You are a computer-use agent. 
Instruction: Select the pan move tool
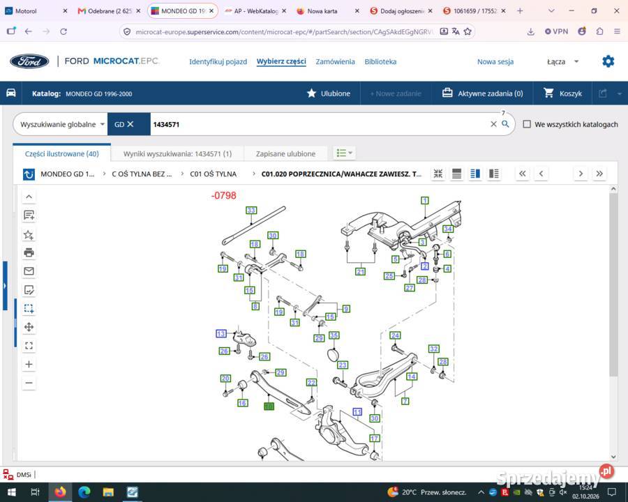point(29,327)
